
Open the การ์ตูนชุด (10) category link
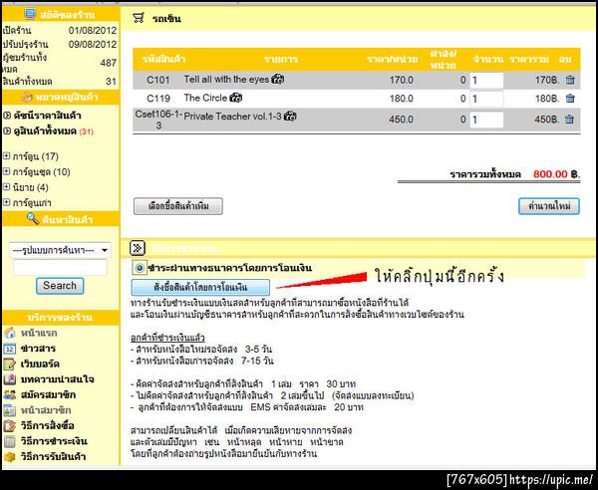[42, 172]
